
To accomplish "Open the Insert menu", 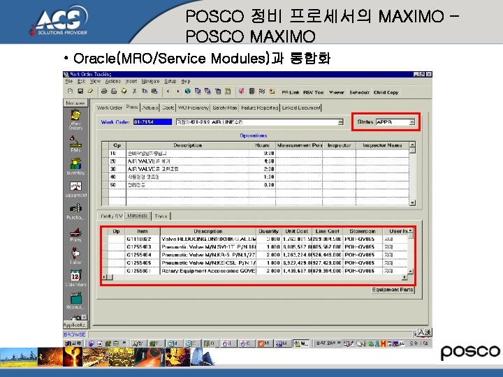I will click(x=131, y=82).
